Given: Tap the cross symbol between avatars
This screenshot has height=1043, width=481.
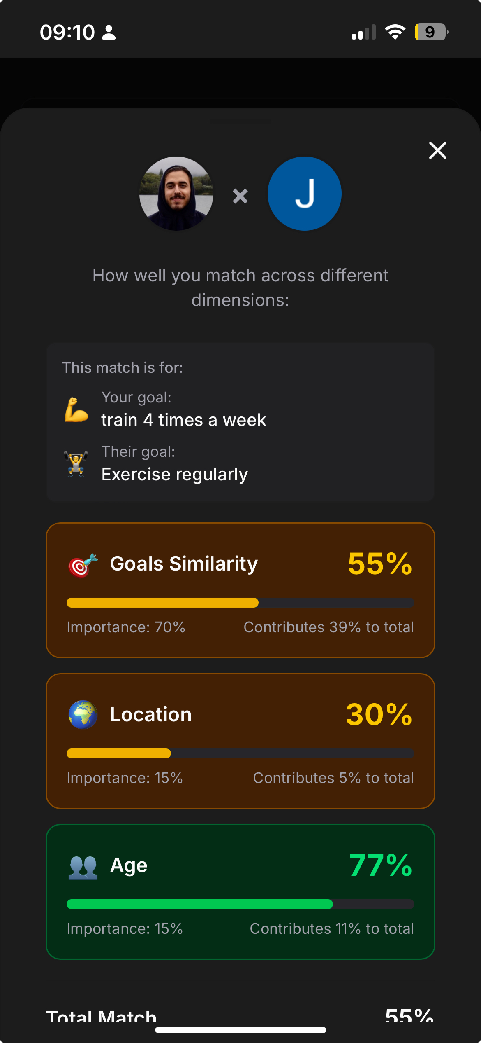Looking at the screenshot, I should pos(240,196).
